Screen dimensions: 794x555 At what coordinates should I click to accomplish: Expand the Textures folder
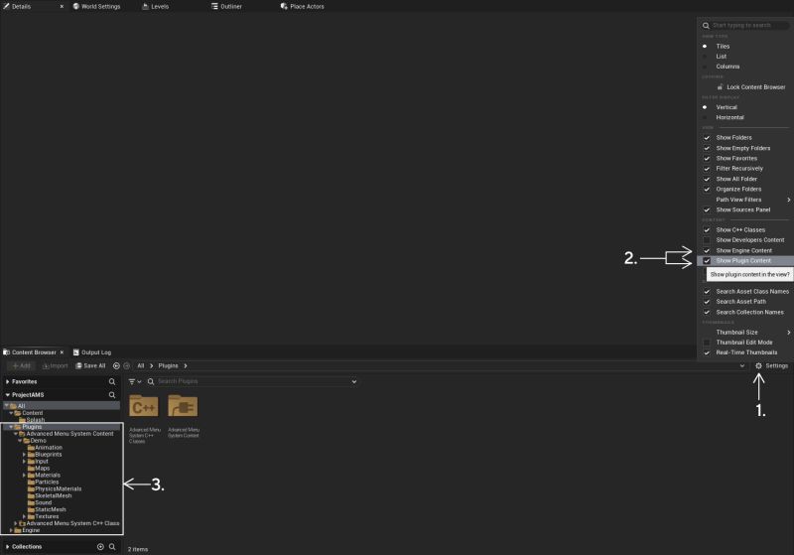point(24,516)
